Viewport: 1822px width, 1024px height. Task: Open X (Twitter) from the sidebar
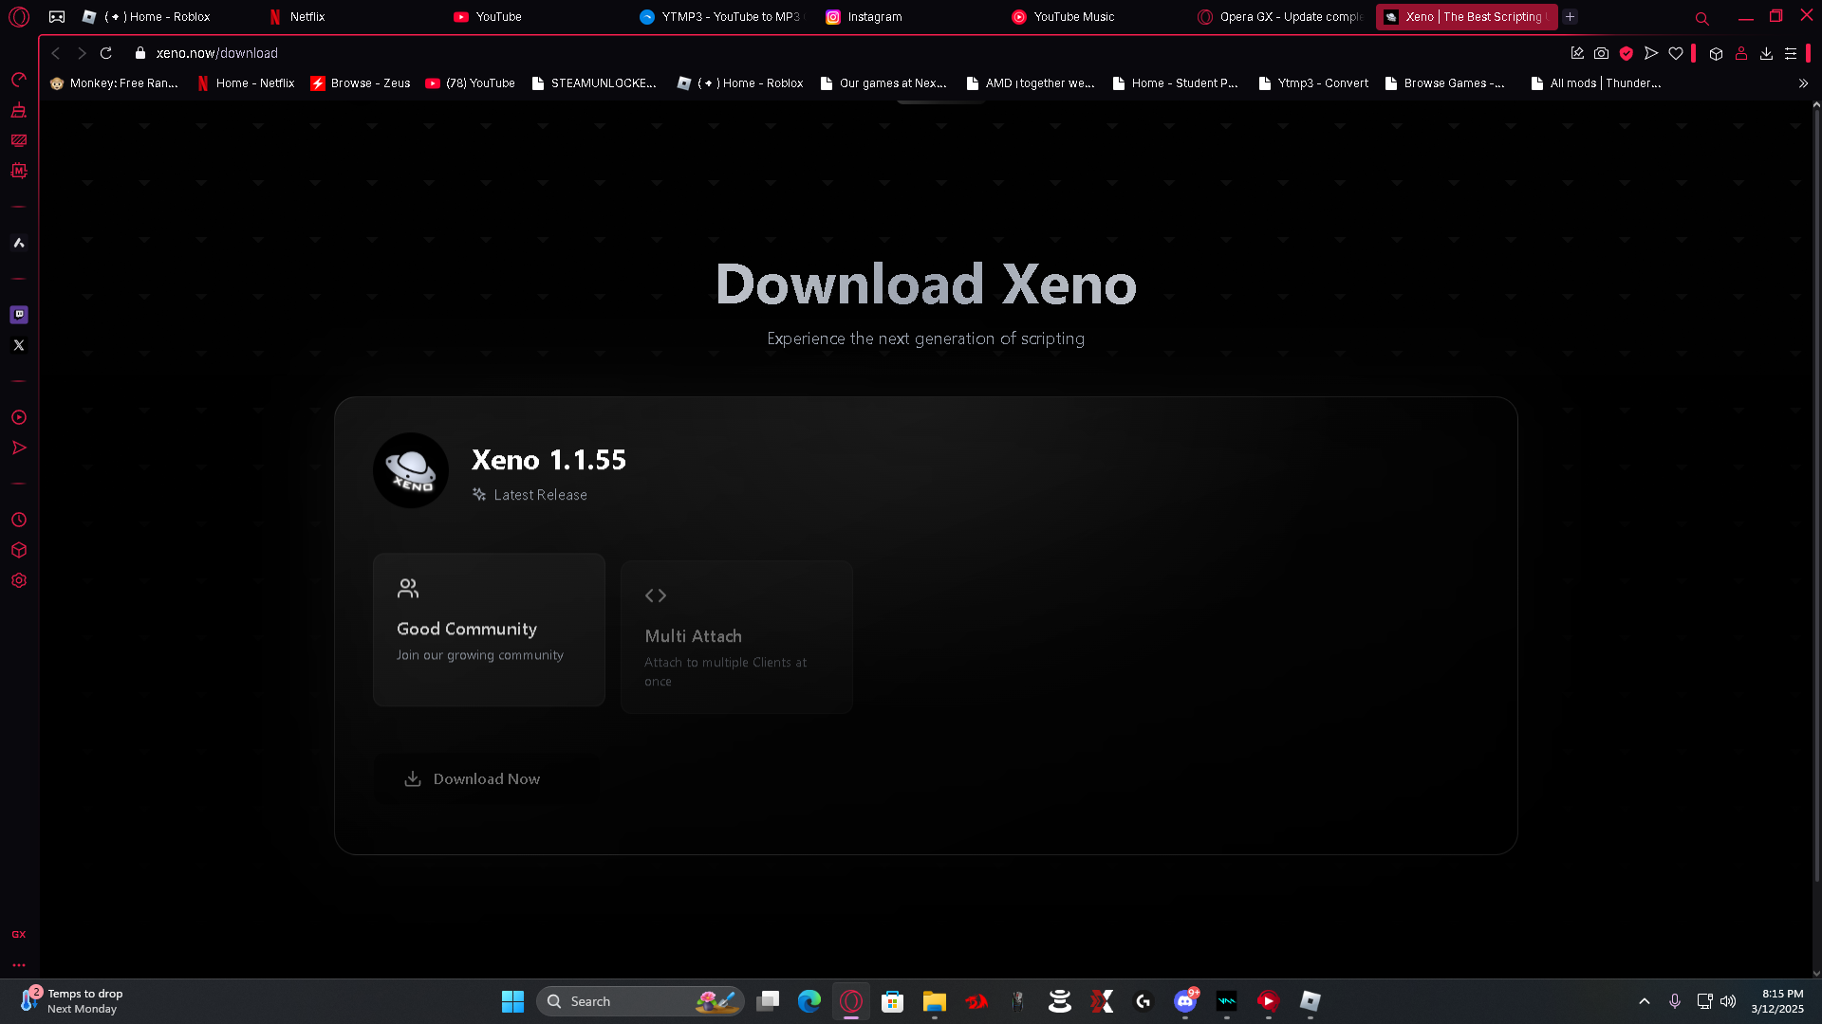19,345
